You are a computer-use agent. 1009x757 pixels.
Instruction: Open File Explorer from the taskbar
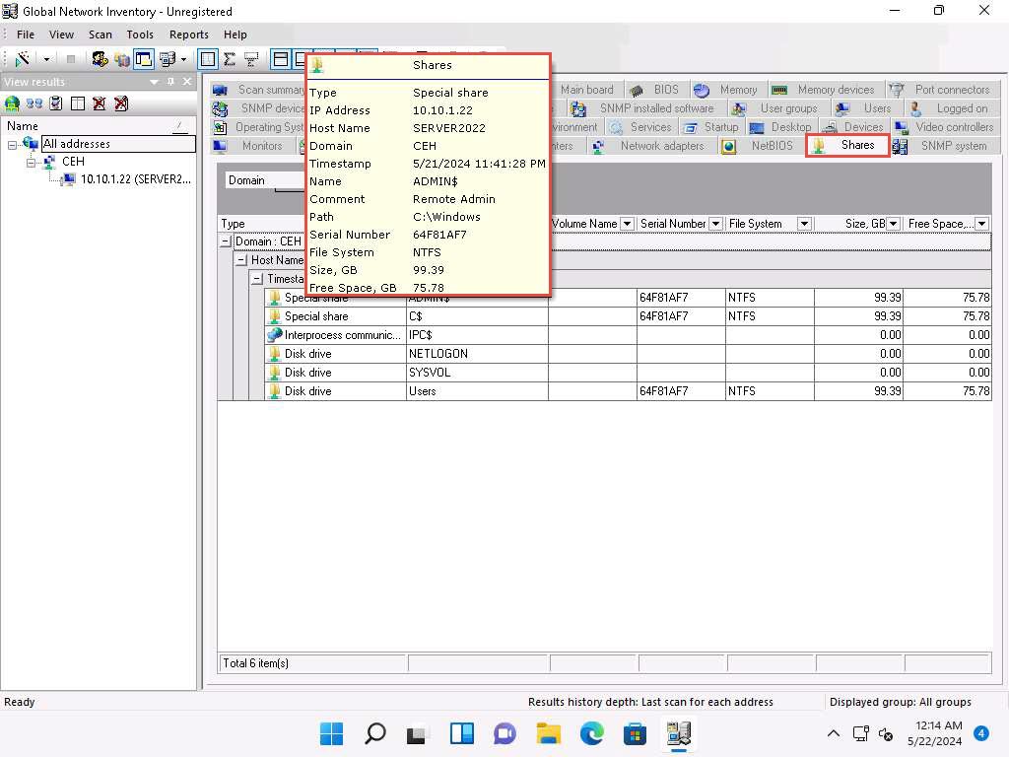click(548, 733)
